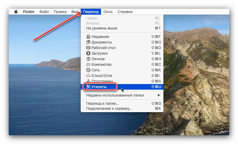
Task: Close the Переход menu in menu bar
Action: click(x=91, y=12)
